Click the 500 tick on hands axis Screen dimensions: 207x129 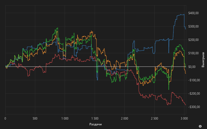tap(35, 118)
